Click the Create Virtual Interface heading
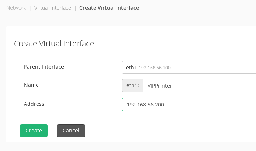 tap(54, 43)
